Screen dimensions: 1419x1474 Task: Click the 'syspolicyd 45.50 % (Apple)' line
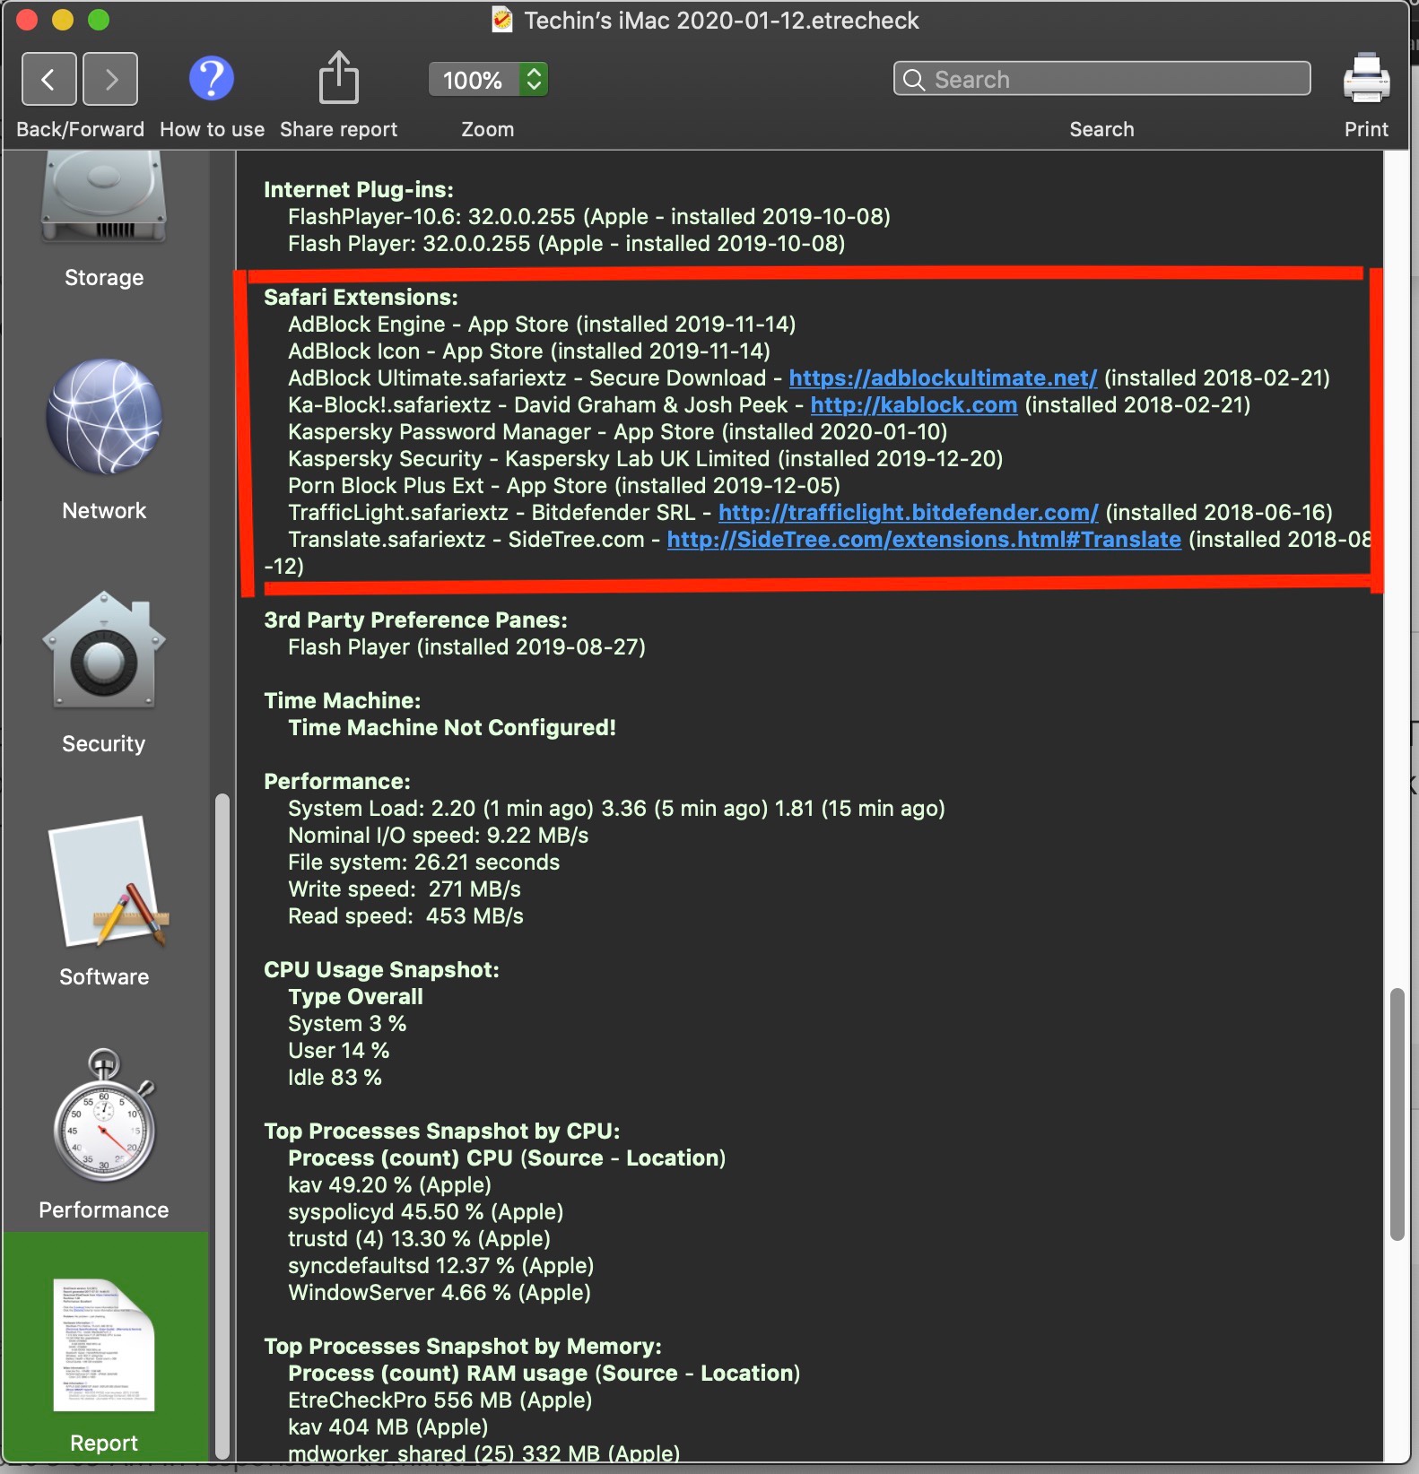tap(425, 1212)
